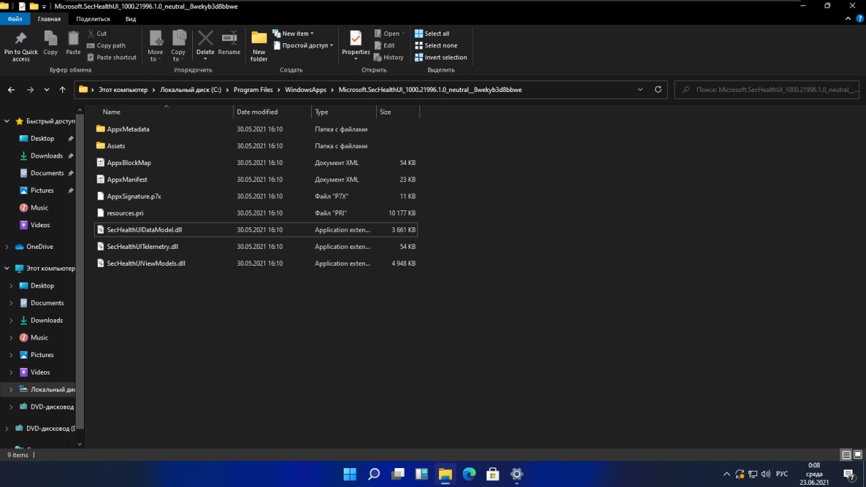Click Pin to Quick access icon
This screenshot has width=866, height=487.
click(21, 46)
